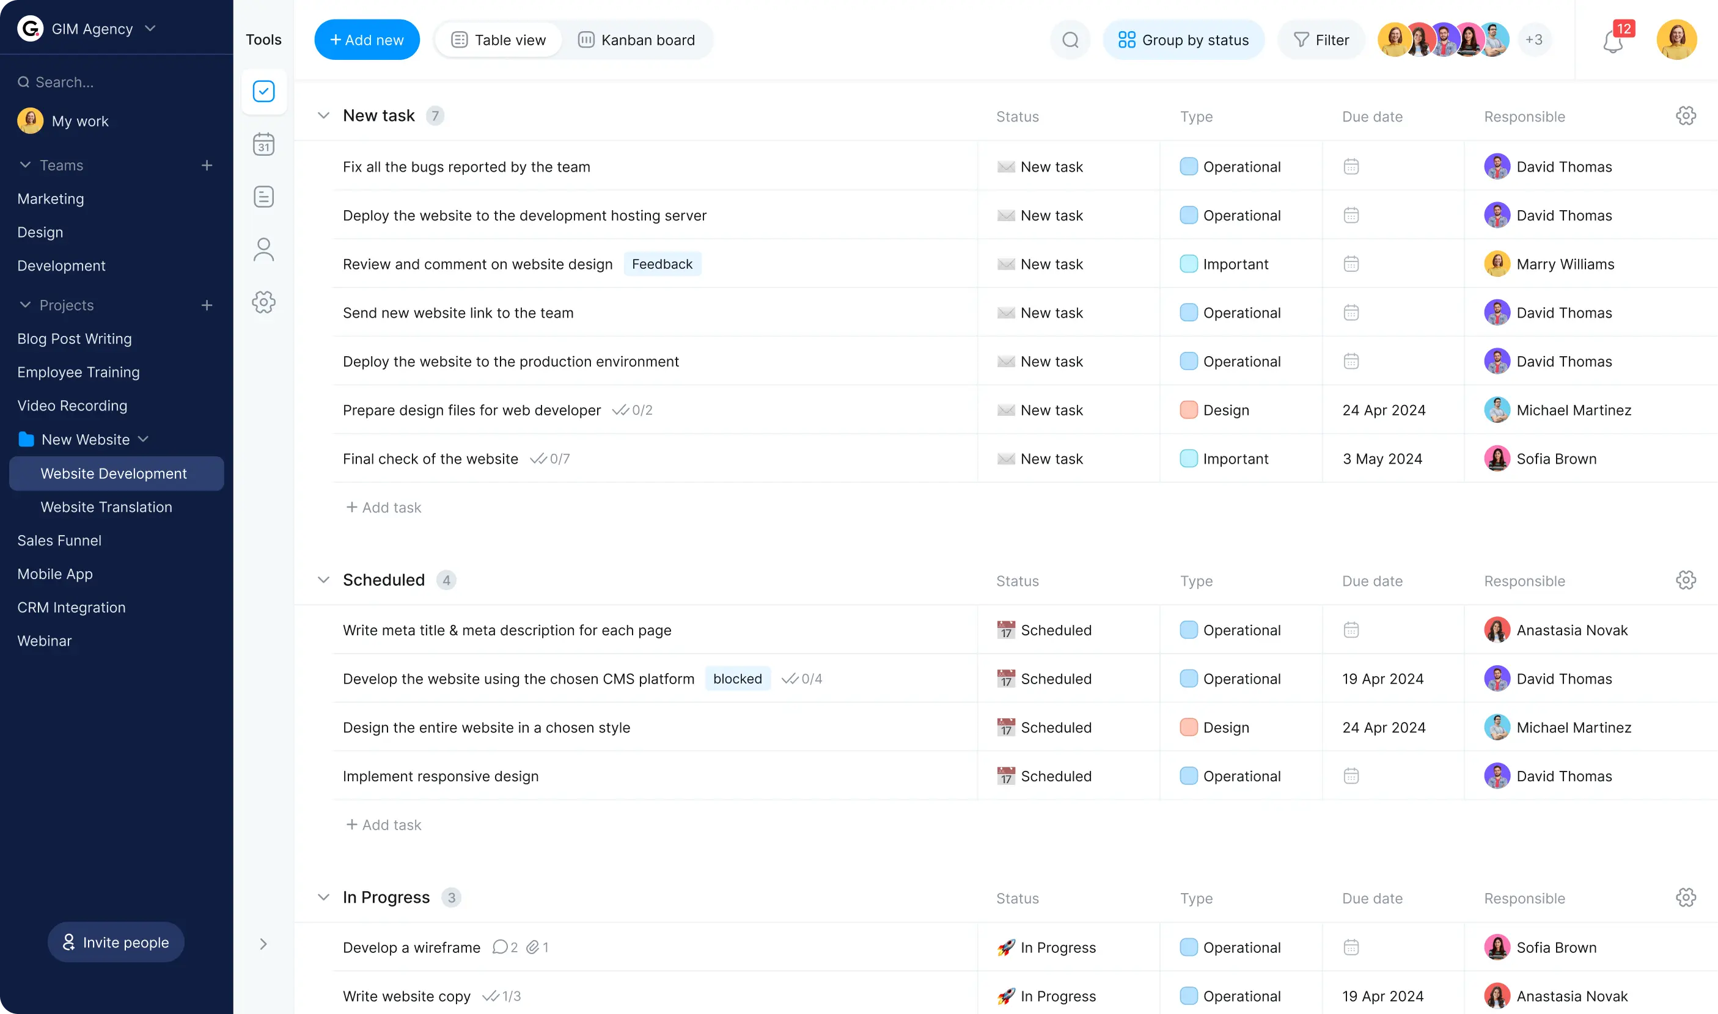Viewport: 1718px width, 1014px height.
Task: Click the Feedback tag
Action: (662, 264)
